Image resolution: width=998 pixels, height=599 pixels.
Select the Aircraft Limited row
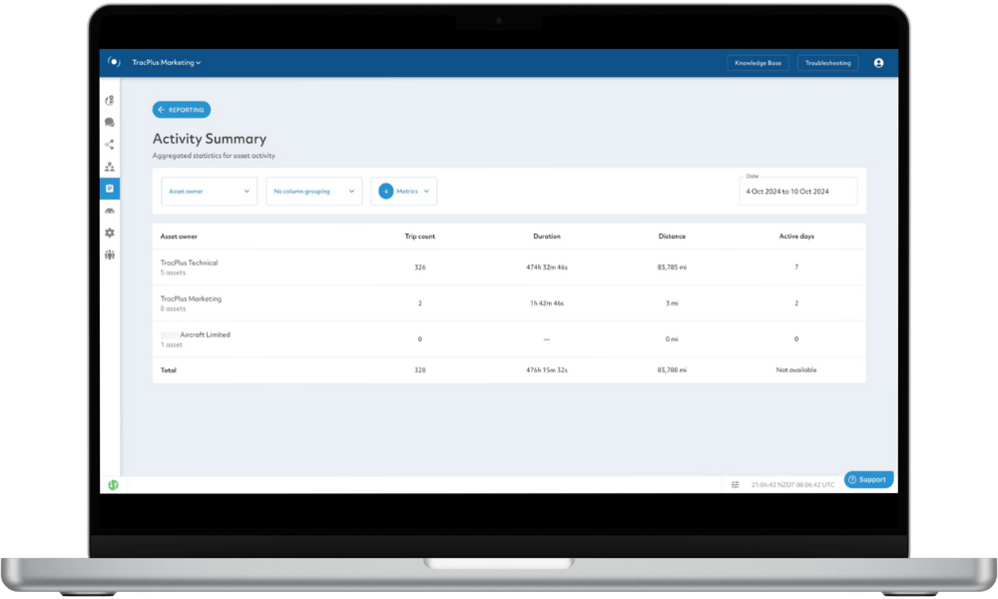point(509,339)
